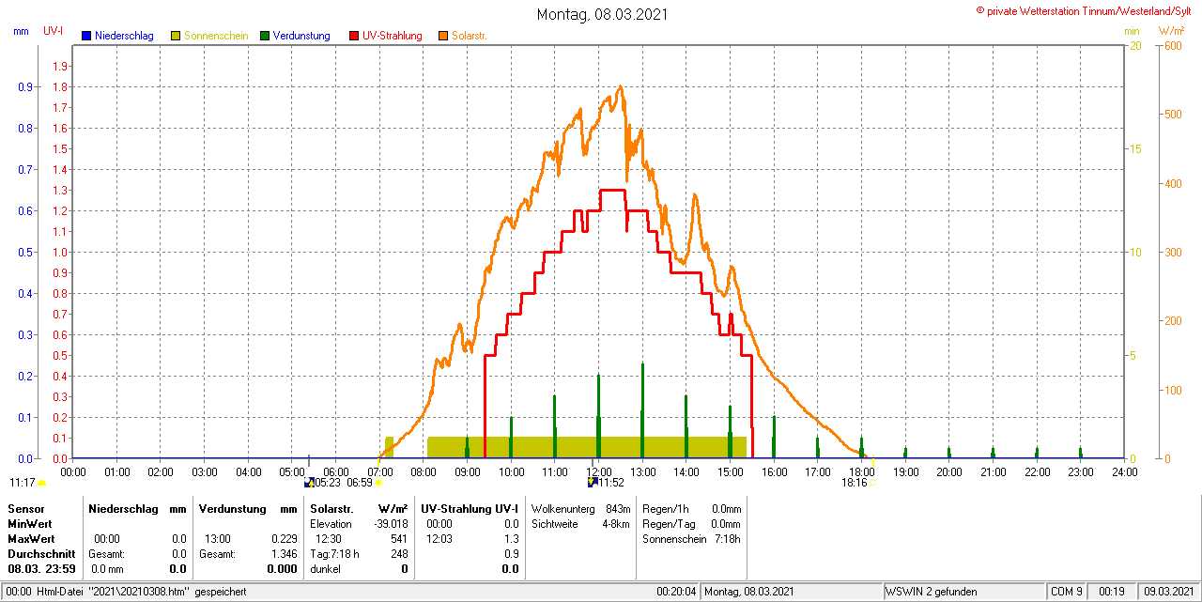This screenshot has width=1202, height=602.
Task: Click the green Verdunstung legend swatch
Action: click(265, 36)
